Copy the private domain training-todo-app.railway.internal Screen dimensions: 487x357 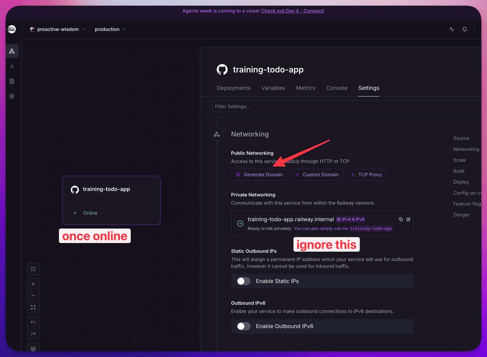[x=401, y=219]
